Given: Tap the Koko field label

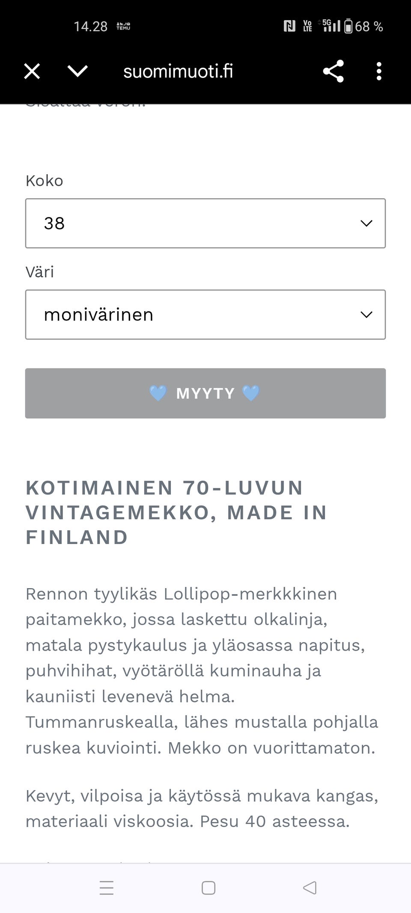Looking at the screenshot, I should (x=45, y=181).
